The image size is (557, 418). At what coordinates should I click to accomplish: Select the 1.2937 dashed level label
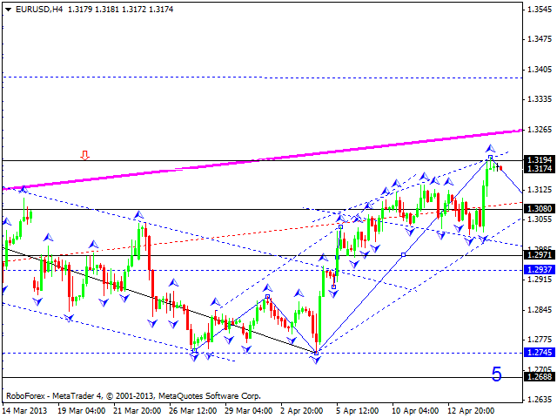539,270
